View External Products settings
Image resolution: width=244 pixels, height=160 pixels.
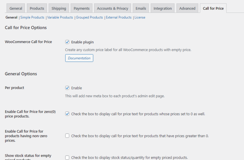click(x=118, y=17)
